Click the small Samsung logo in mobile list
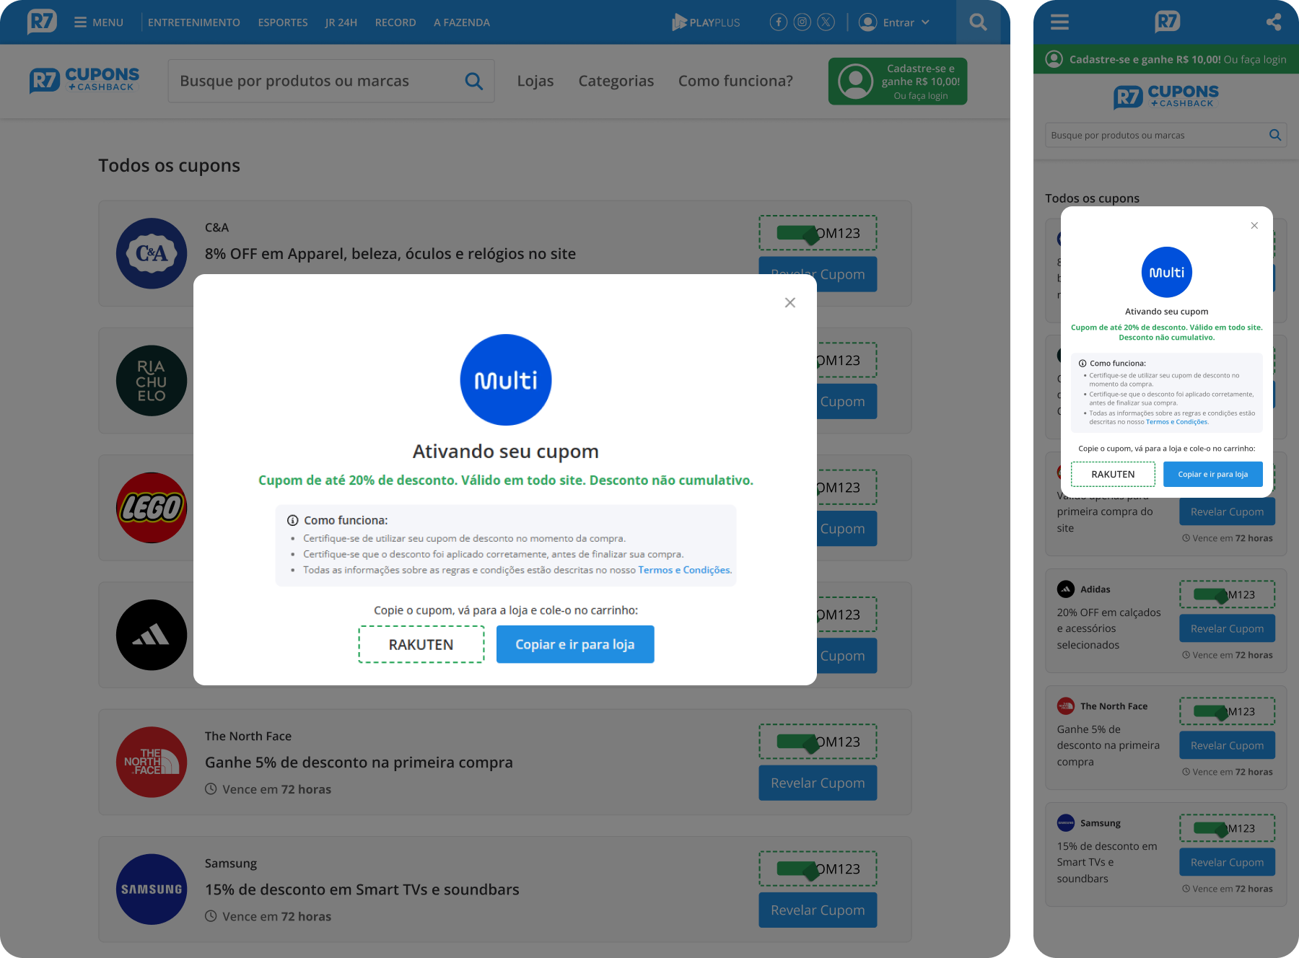Viewport: 1299px width, 958px height. tap(1066, 823)
